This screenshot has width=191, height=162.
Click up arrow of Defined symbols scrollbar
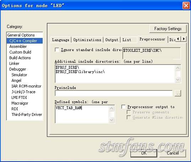click(112, 108)
